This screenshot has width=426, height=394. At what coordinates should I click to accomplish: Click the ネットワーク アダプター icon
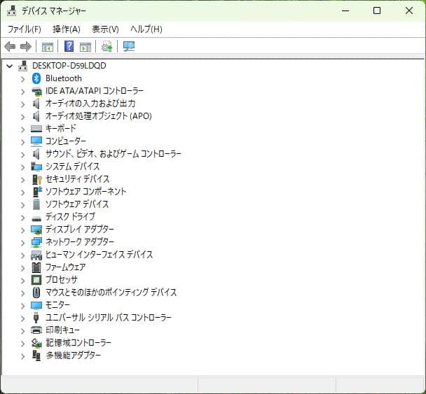pos(36,242)
